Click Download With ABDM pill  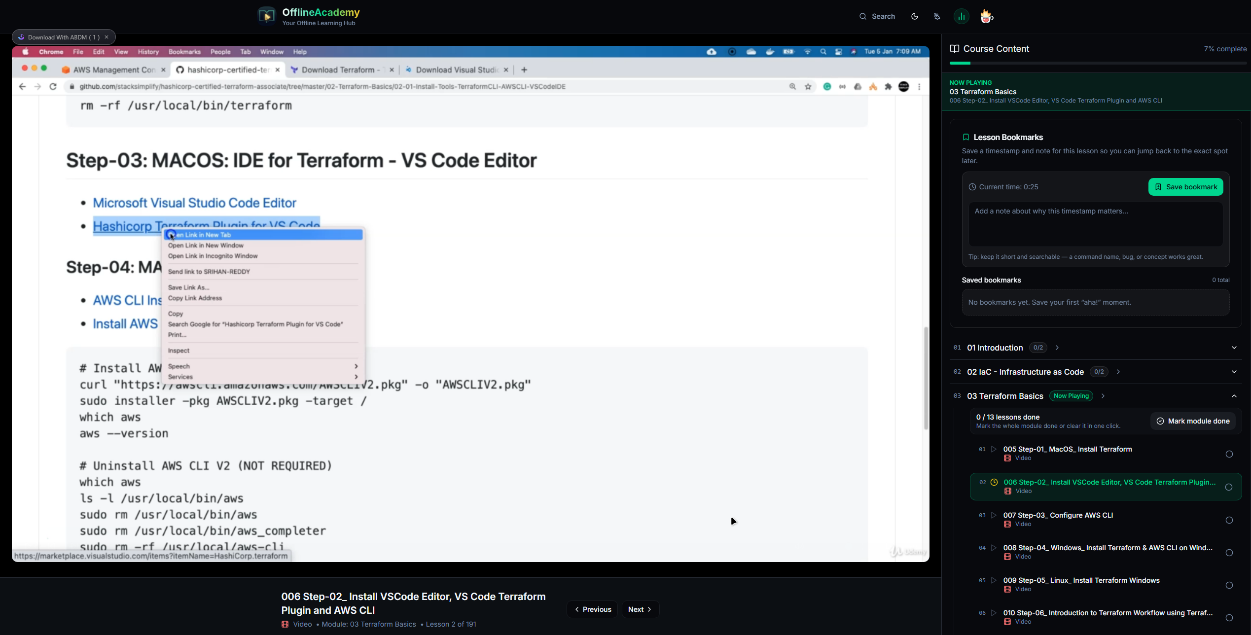tap(63, 37)
